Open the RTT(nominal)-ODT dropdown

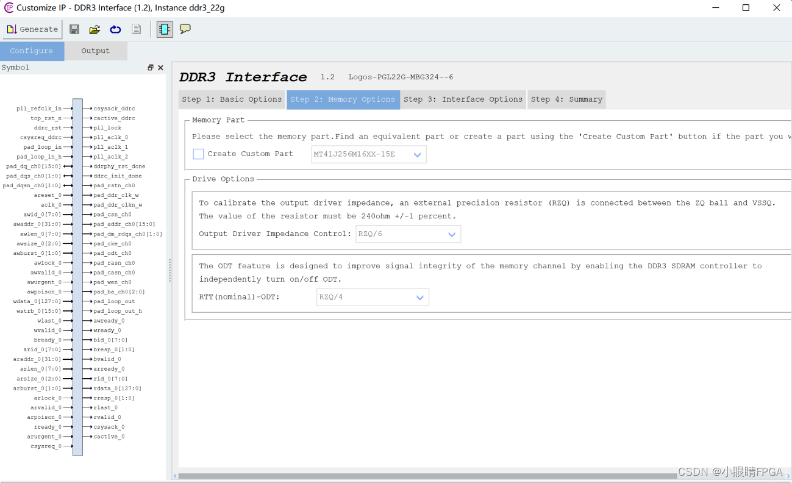click(x=373, y=298)
